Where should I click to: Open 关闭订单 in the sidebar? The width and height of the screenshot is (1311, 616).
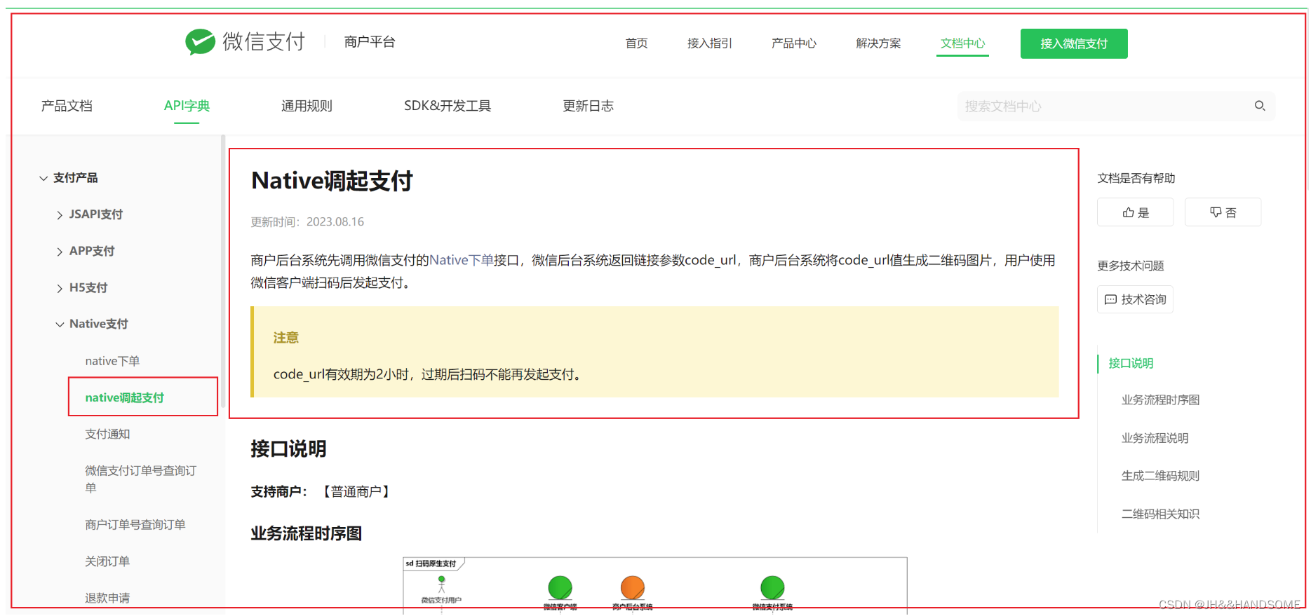pyautogui.click(x=107, y=561)
